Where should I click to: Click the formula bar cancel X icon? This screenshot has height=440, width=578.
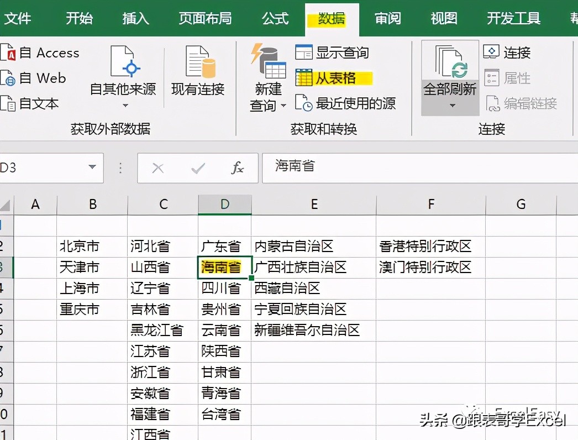pos(158,168)
